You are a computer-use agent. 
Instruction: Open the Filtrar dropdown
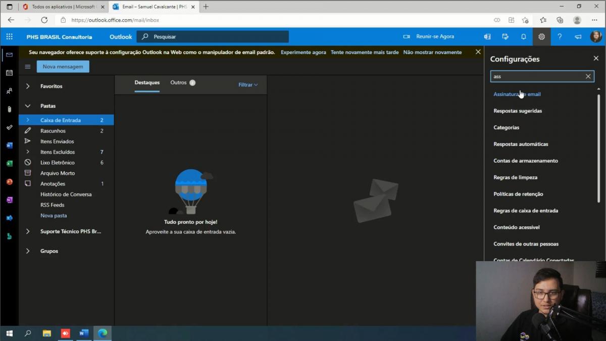[248, 85]
